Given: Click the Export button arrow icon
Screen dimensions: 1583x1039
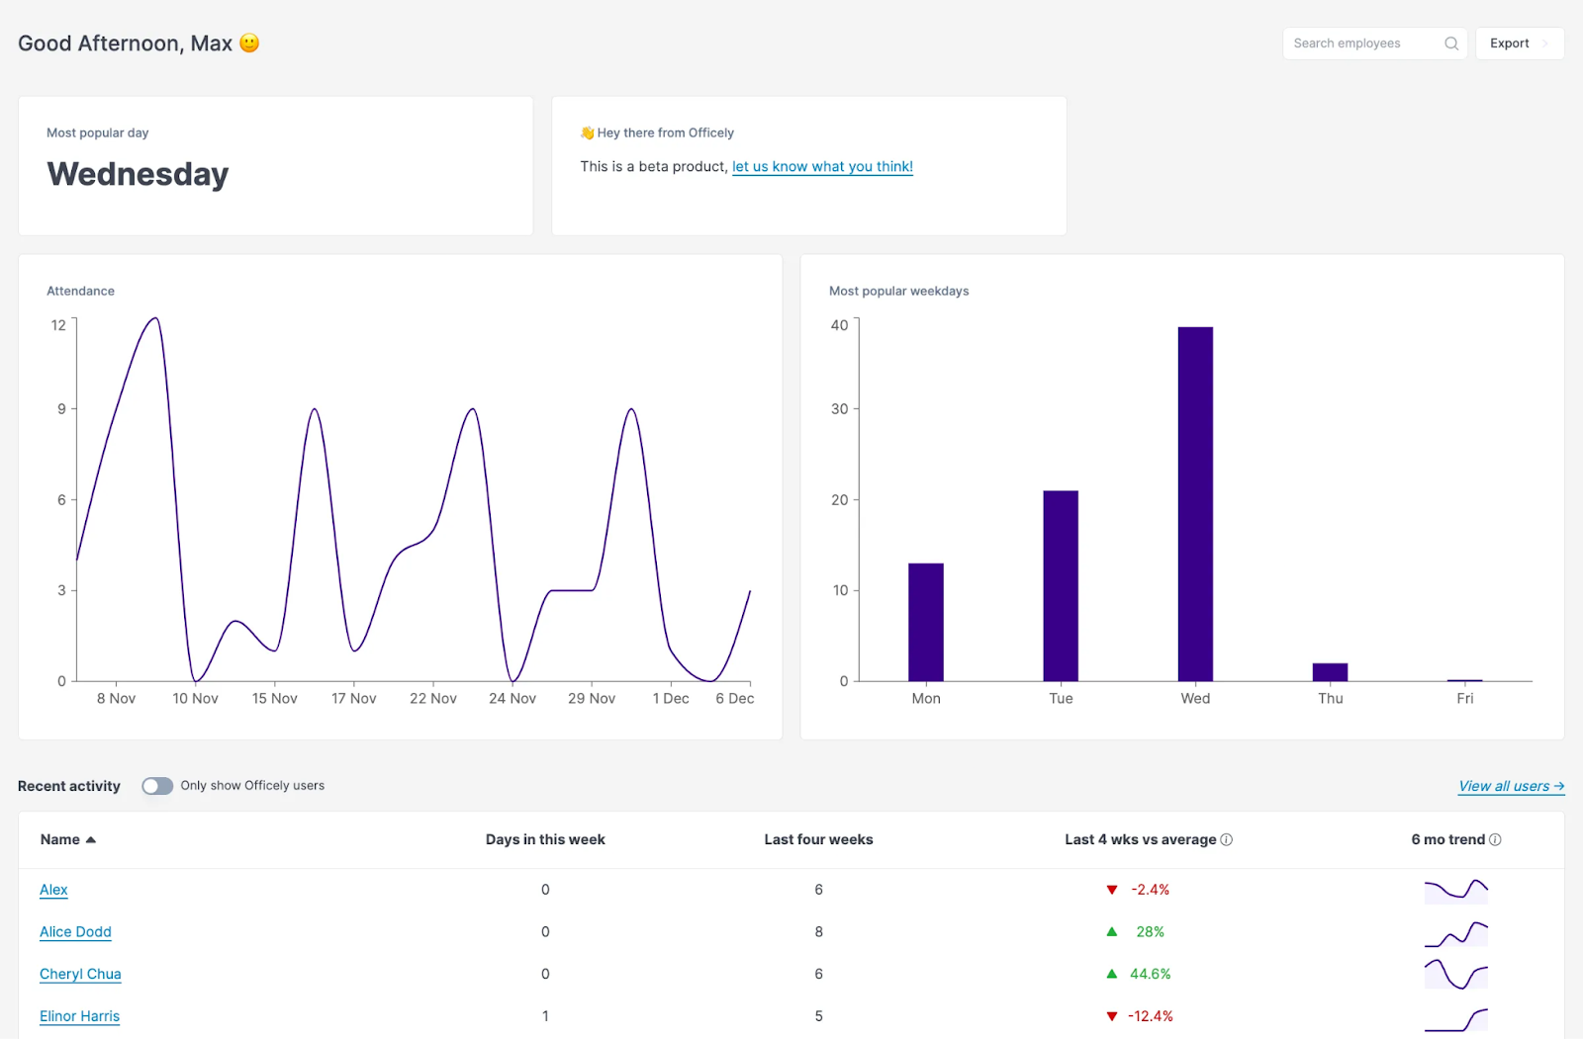Looking at the screenshot, I should click(1545, 43).
